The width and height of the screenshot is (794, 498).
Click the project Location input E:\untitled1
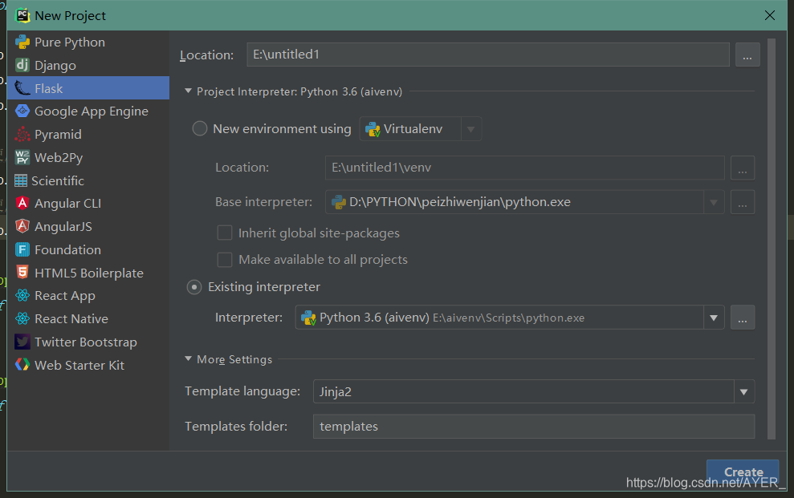[x=488, y=55]
